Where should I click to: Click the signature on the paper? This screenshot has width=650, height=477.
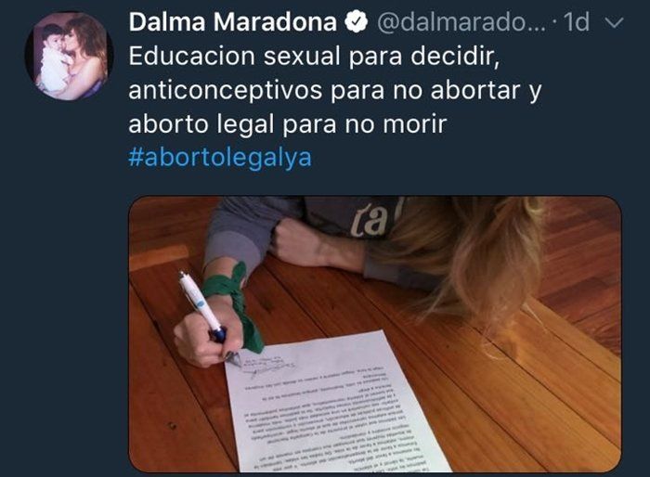pos(266,364)
